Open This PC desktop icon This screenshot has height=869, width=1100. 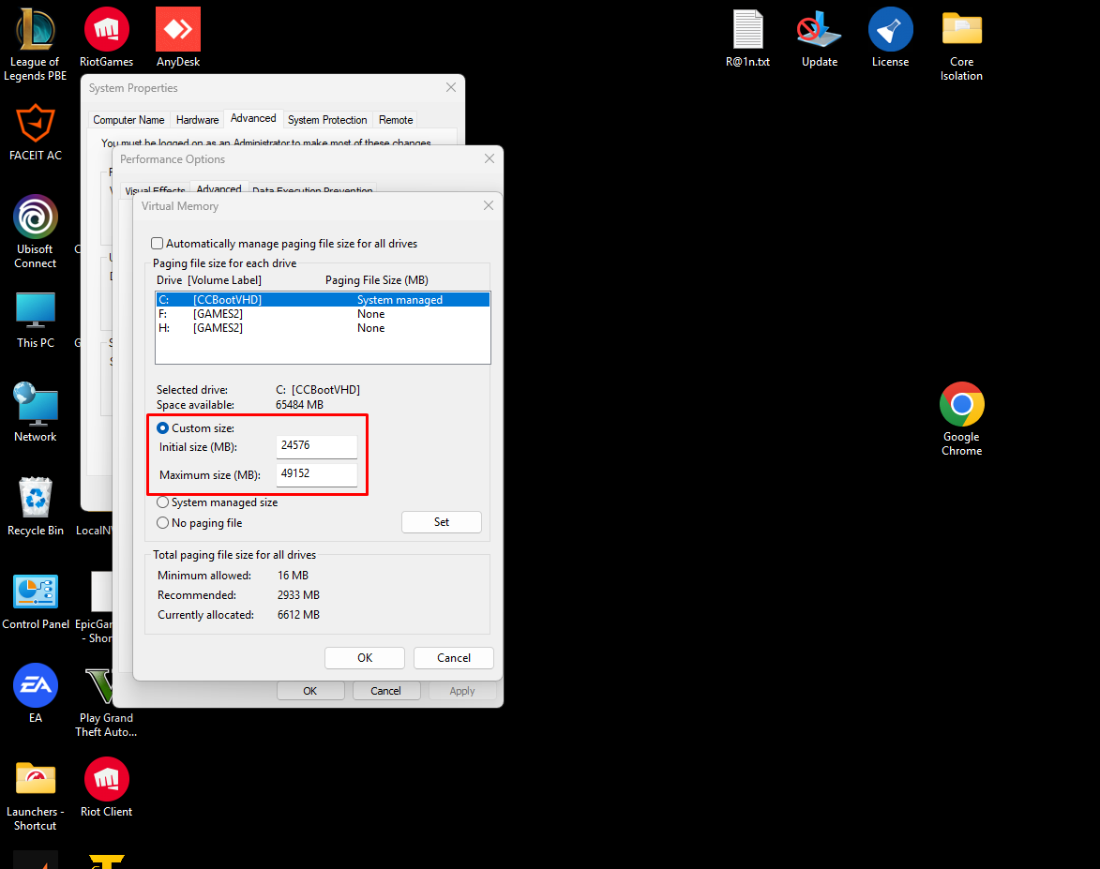tap(35, 320)
